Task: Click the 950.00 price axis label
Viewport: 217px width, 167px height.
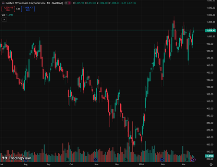Action: pos(210,72)
